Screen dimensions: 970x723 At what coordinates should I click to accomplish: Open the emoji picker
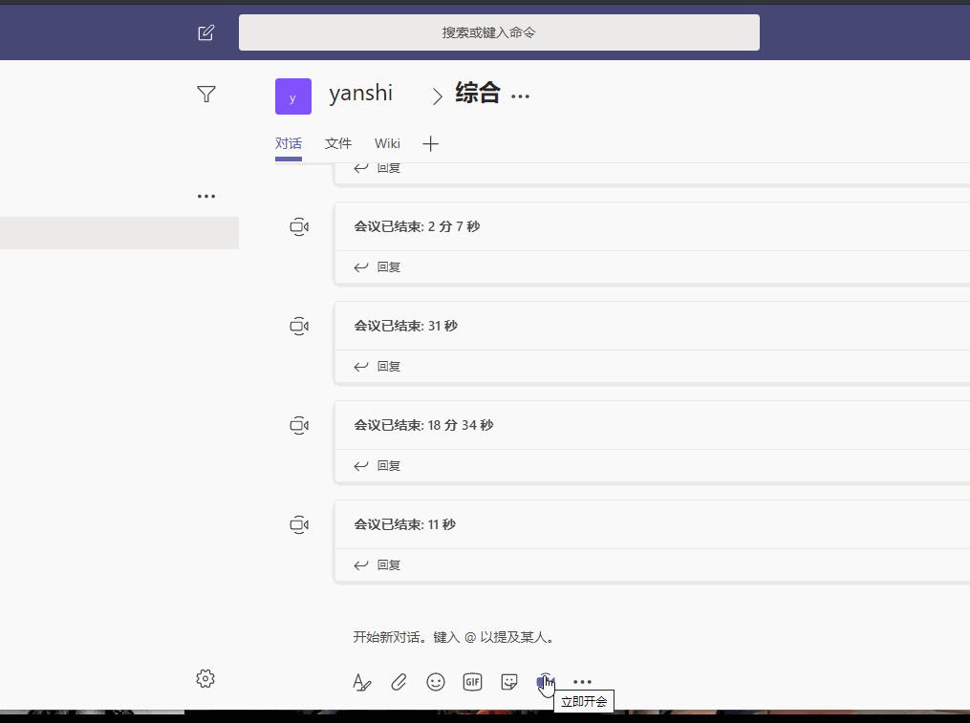(x=436, y=682)
